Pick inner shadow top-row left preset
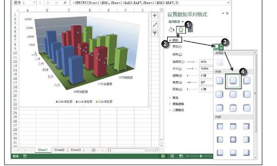This screenshot has height=166, width=277. (x=220, y=126)
